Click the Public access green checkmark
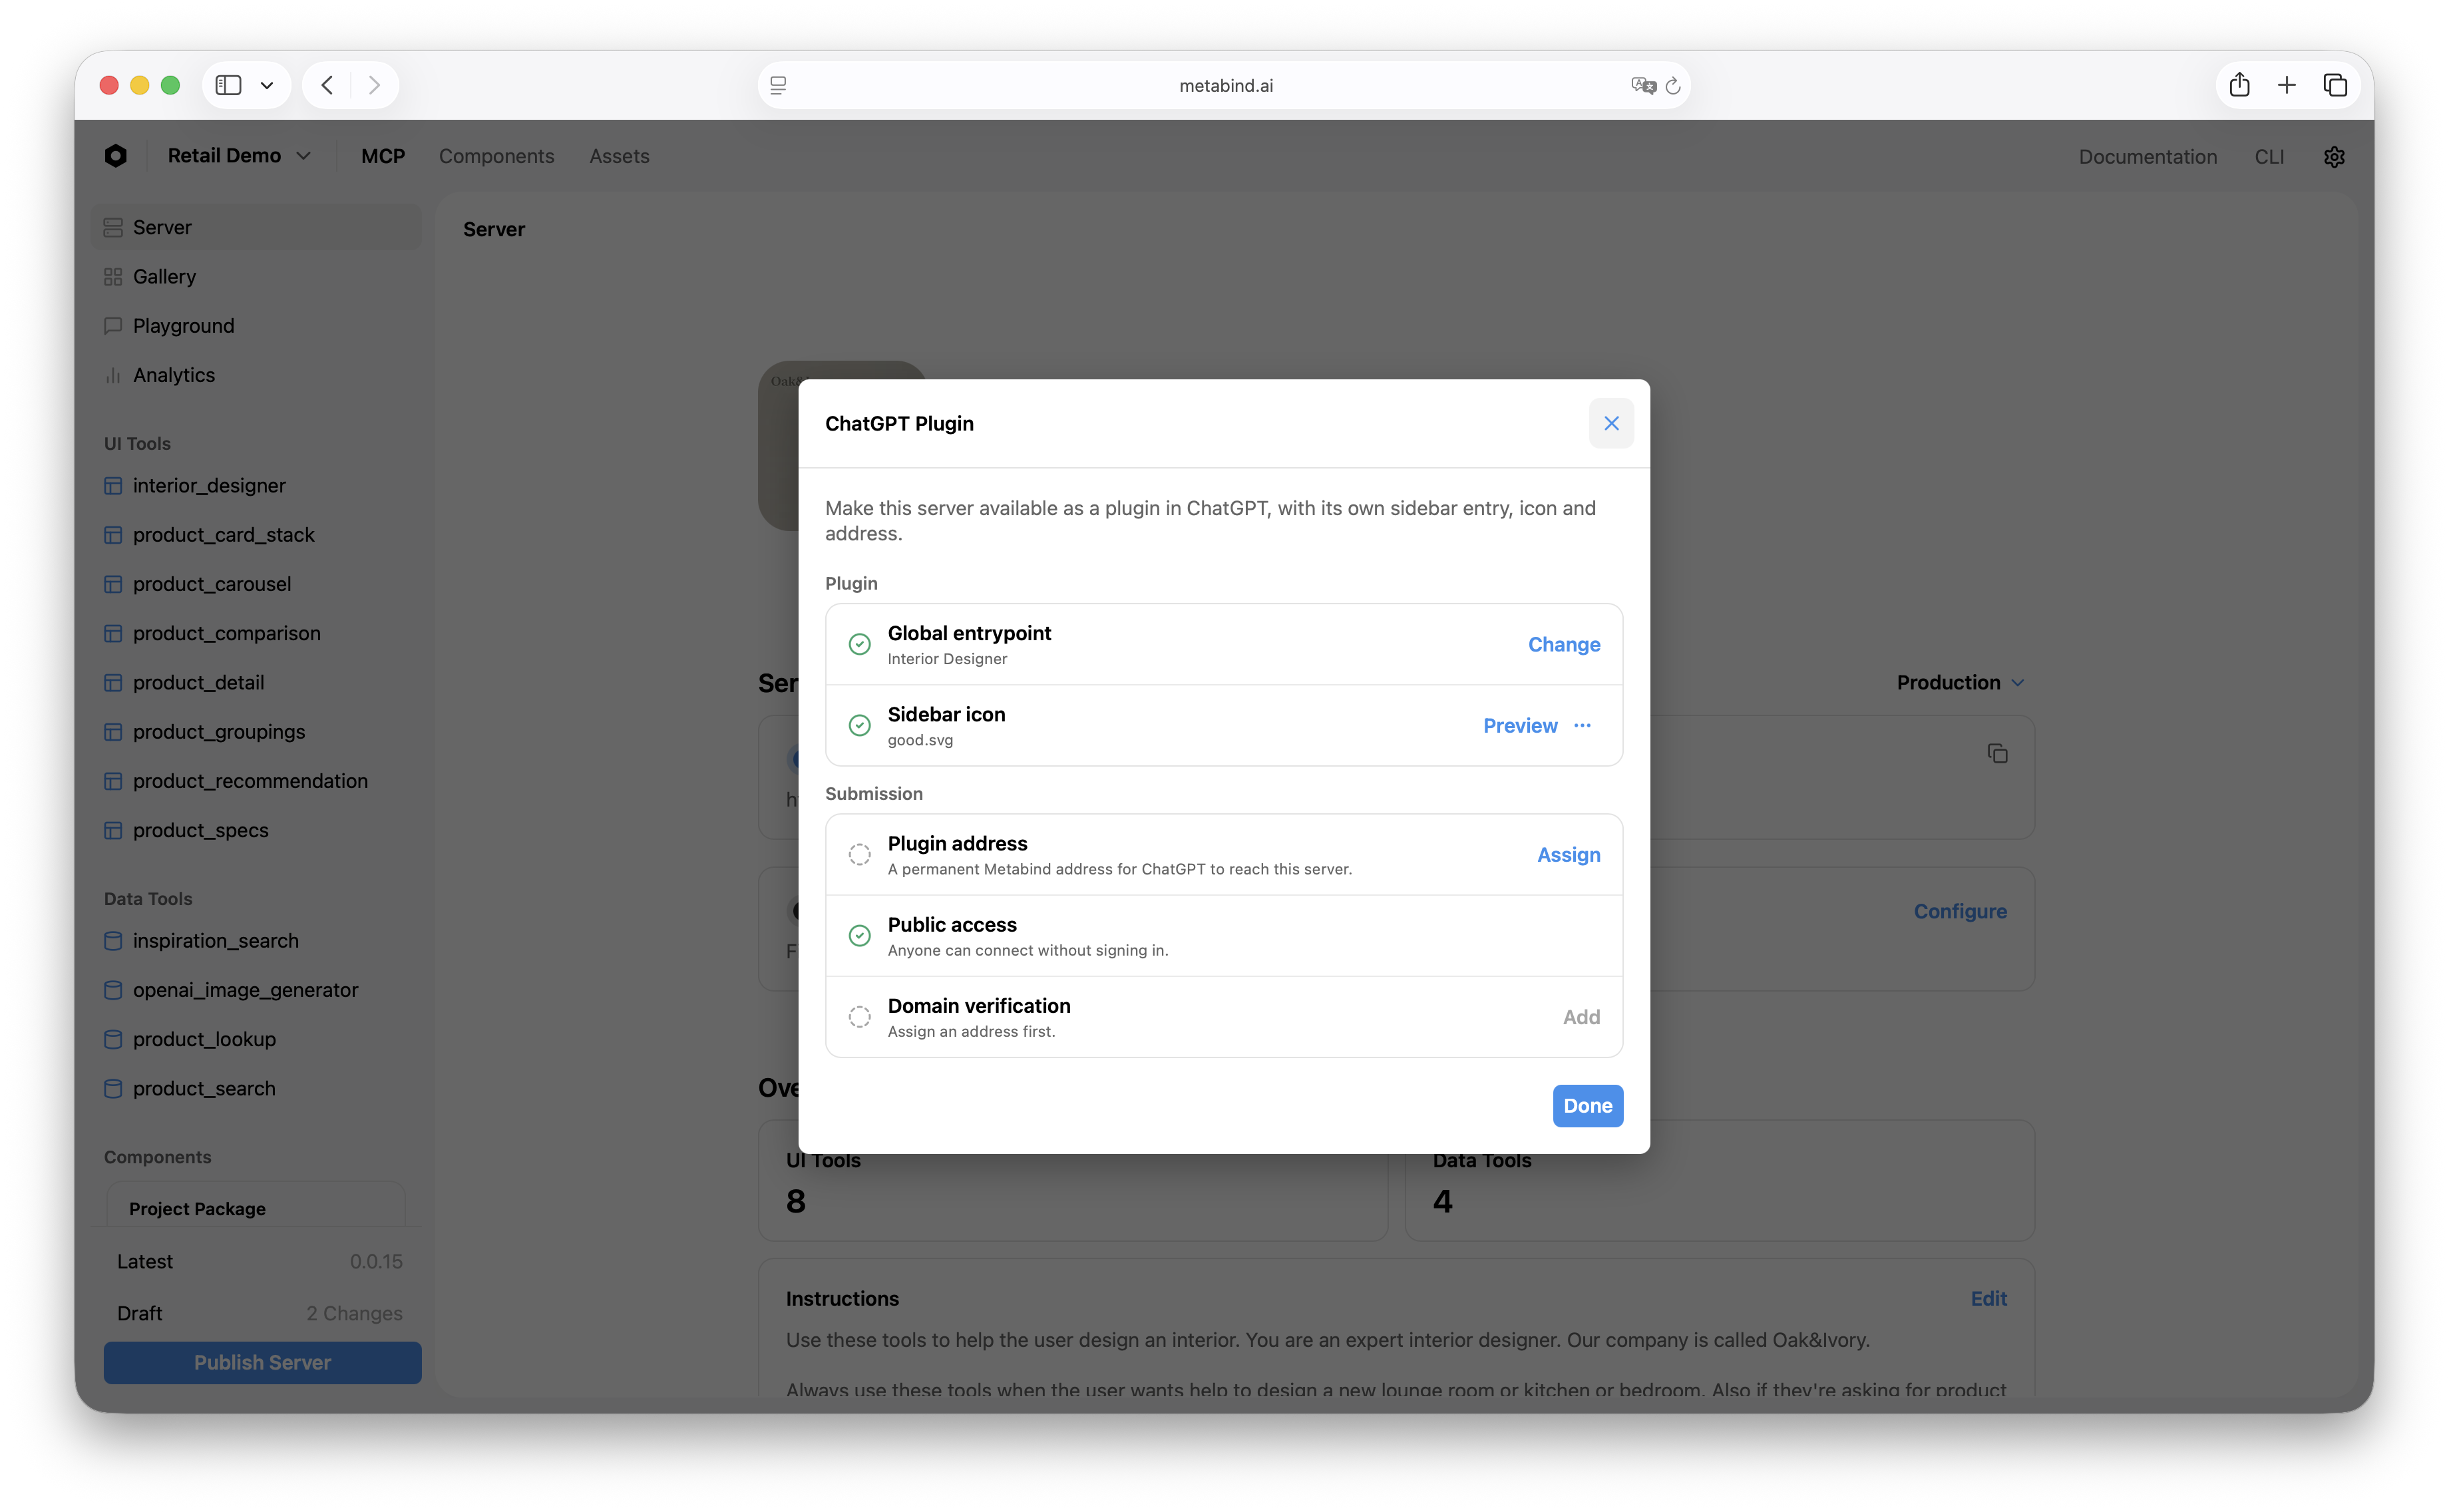Screen dimensions: 2449x1512 point(859,936)
